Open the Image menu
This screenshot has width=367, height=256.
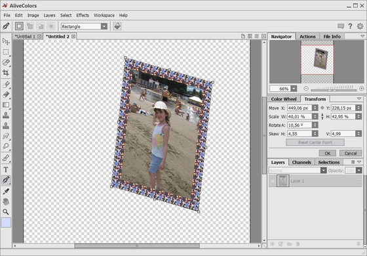[33, 15]
